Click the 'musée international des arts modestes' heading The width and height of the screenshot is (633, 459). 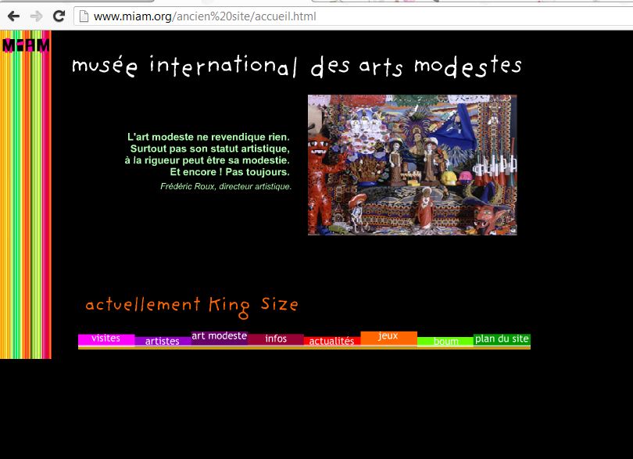point(295,66)
